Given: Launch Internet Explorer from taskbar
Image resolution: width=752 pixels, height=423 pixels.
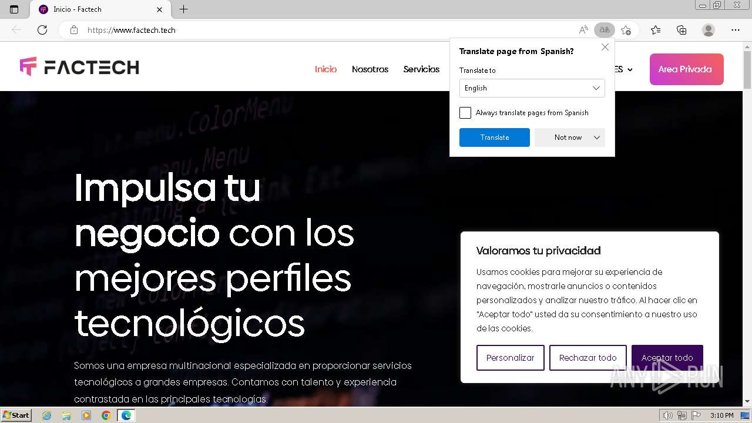Looking at the screenshot, I should click(47, 415).
